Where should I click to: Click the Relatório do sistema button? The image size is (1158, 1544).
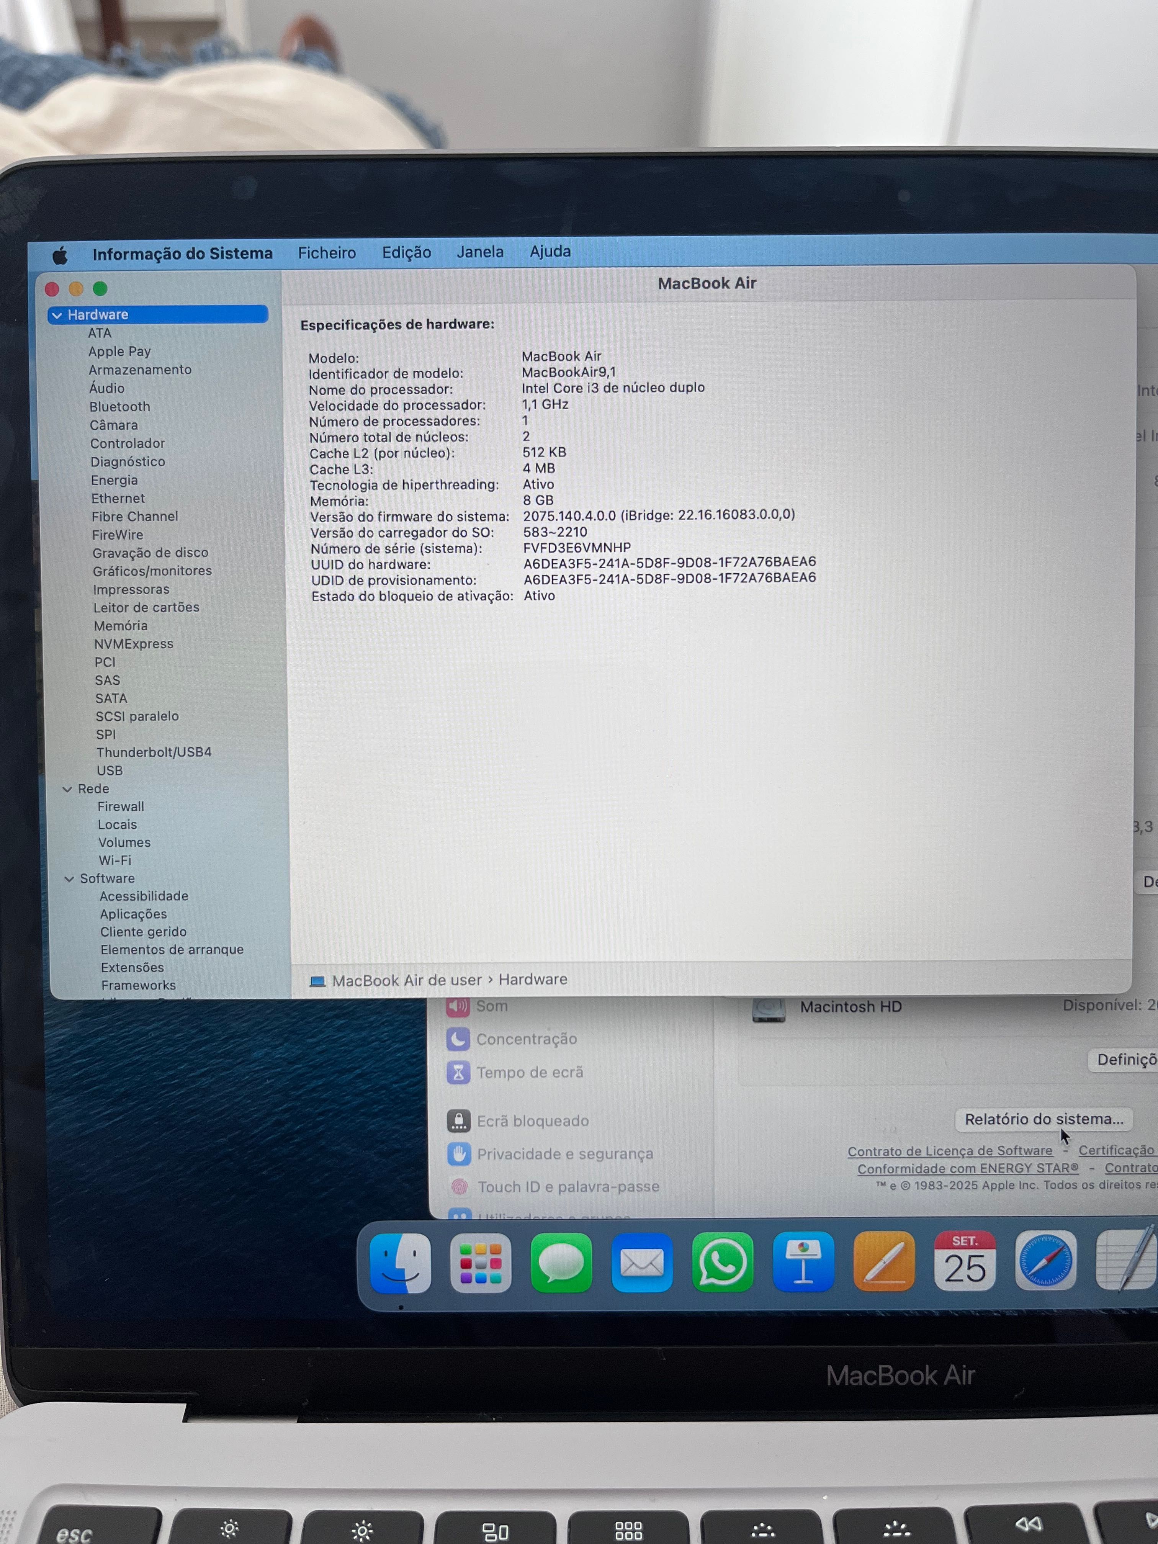coord(1044,1119)
